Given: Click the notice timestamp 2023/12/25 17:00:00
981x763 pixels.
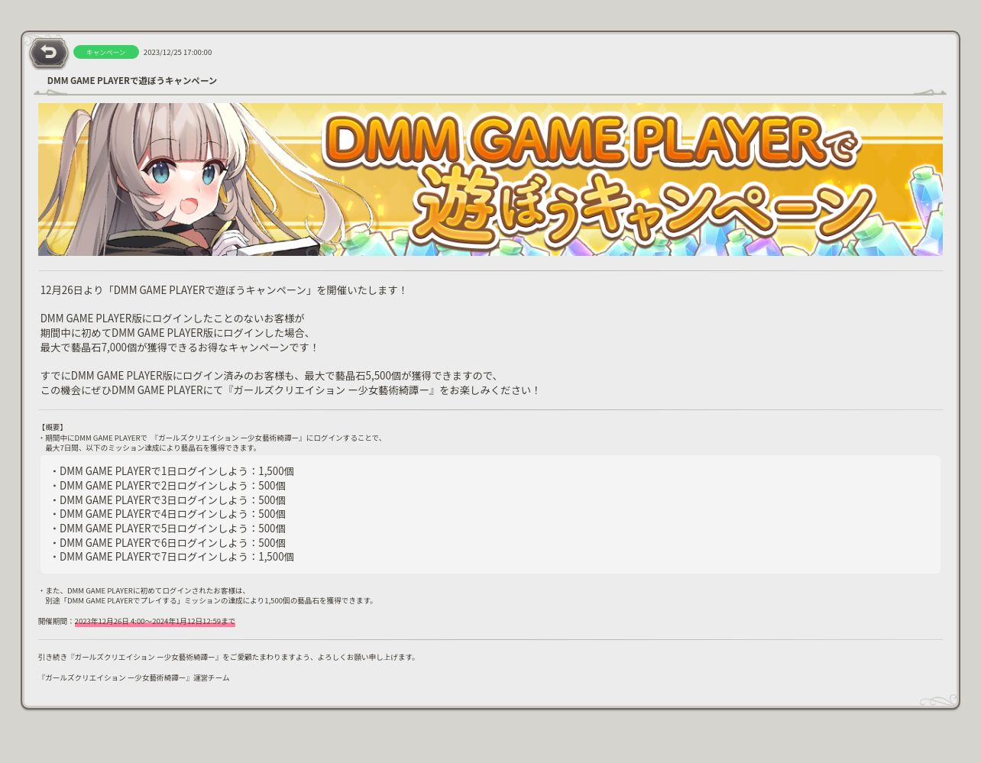Looking at the screenshot, I should point(177,52).
